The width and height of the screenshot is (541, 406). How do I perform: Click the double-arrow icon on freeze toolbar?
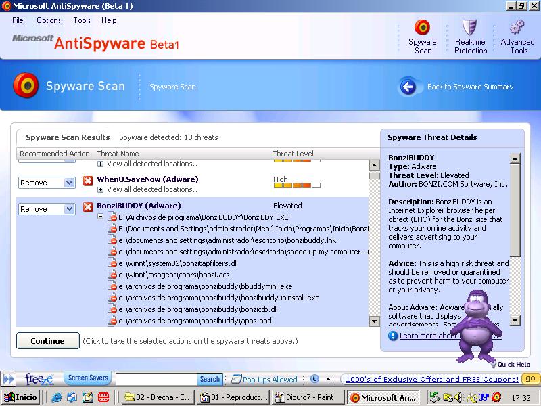(x=9, y=379)
